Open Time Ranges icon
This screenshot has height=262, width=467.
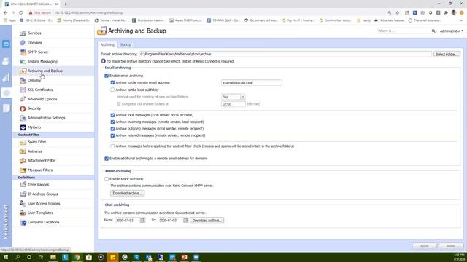(23, 184)
